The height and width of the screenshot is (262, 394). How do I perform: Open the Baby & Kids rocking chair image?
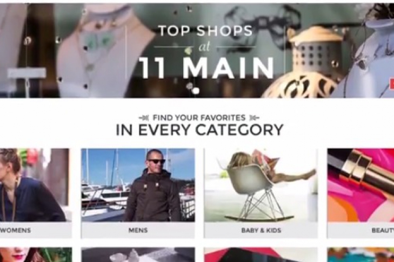(261, 185)
